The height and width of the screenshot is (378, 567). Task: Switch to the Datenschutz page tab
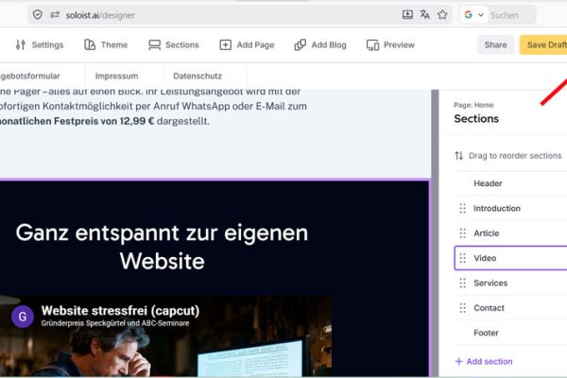[x=198, y=76]
